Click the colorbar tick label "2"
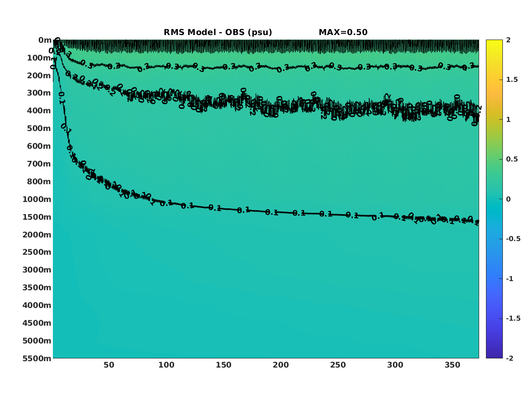The height and width of the screenshot is (398, 532). pyautogui.click(x=508, y=40)
